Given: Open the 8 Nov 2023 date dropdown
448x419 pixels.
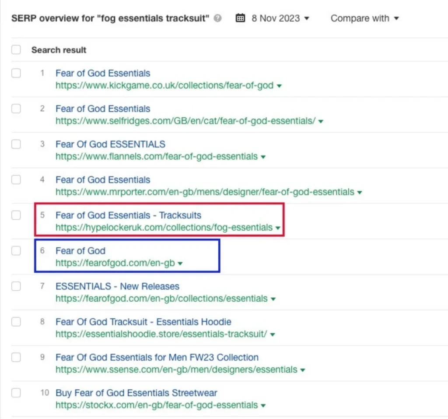Looking at the screenshot, I should (280, 18).
